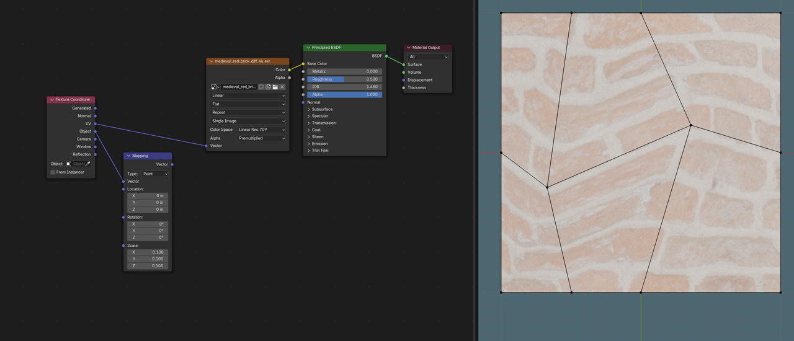Screen dimensions: 794x341
Task: Expand the Emission panel
Action: tap(309, 144)
